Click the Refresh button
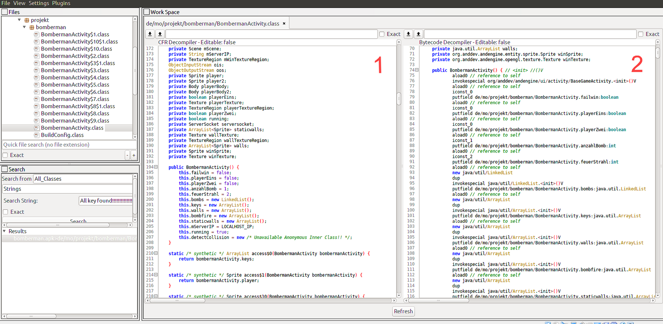Screen dimensions: 663x324 point(403,311)
